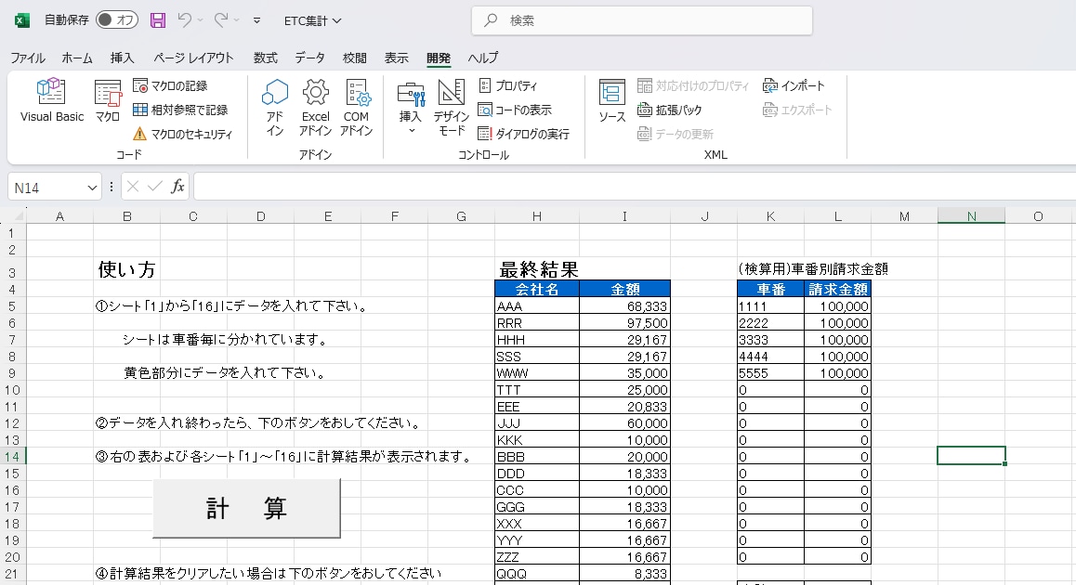Open COM アドイン dialog
This screenshot has width=1076, height=585.
[356, 107]
